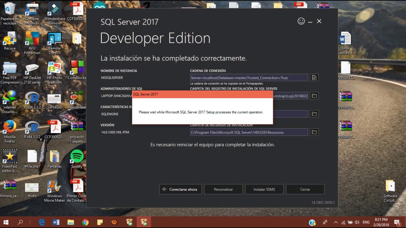
Task: Open filmora_se archive on desktop
Action: [10, 189]
